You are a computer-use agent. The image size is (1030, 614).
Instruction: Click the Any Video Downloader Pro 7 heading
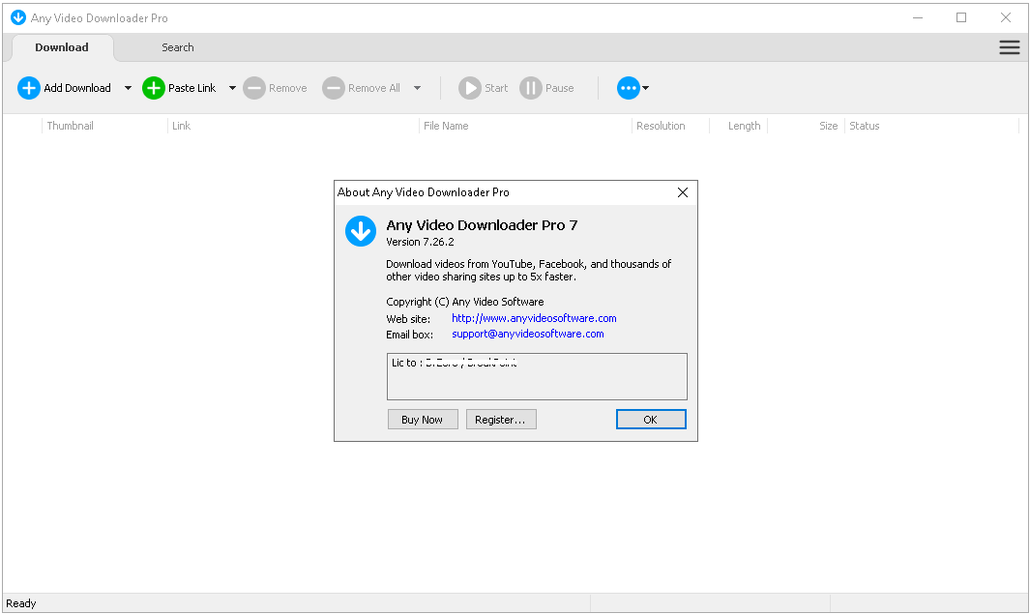482,225
